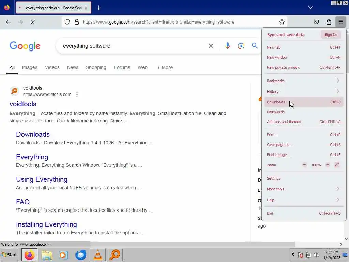Click the padlock site info icon

pyautogui.click(x=77, y=22)
